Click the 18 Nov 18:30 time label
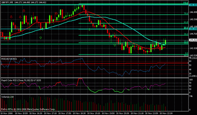The image size is (197, 115). point(79,113)
